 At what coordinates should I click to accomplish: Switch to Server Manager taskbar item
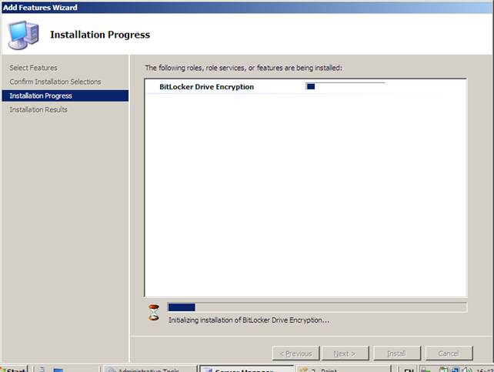[247, 370]
